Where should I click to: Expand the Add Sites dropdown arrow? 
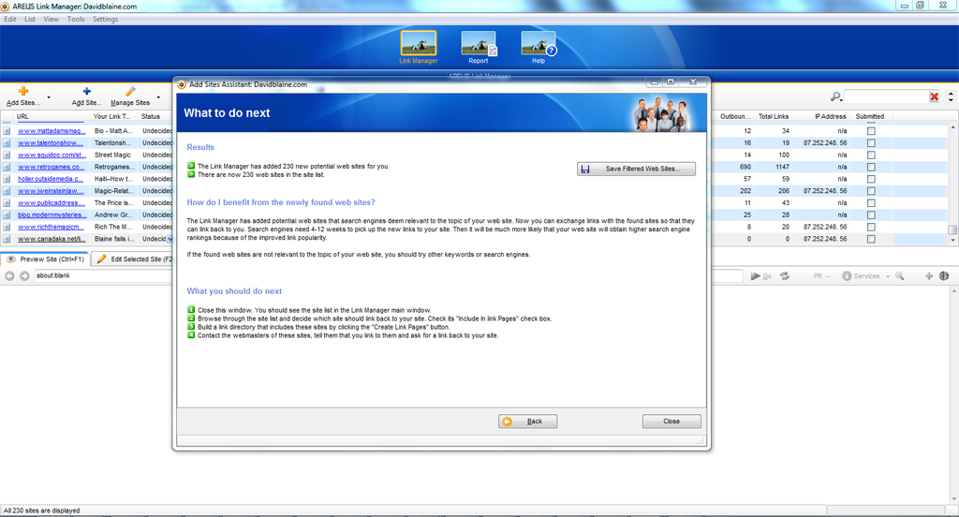tap(49, 97)
